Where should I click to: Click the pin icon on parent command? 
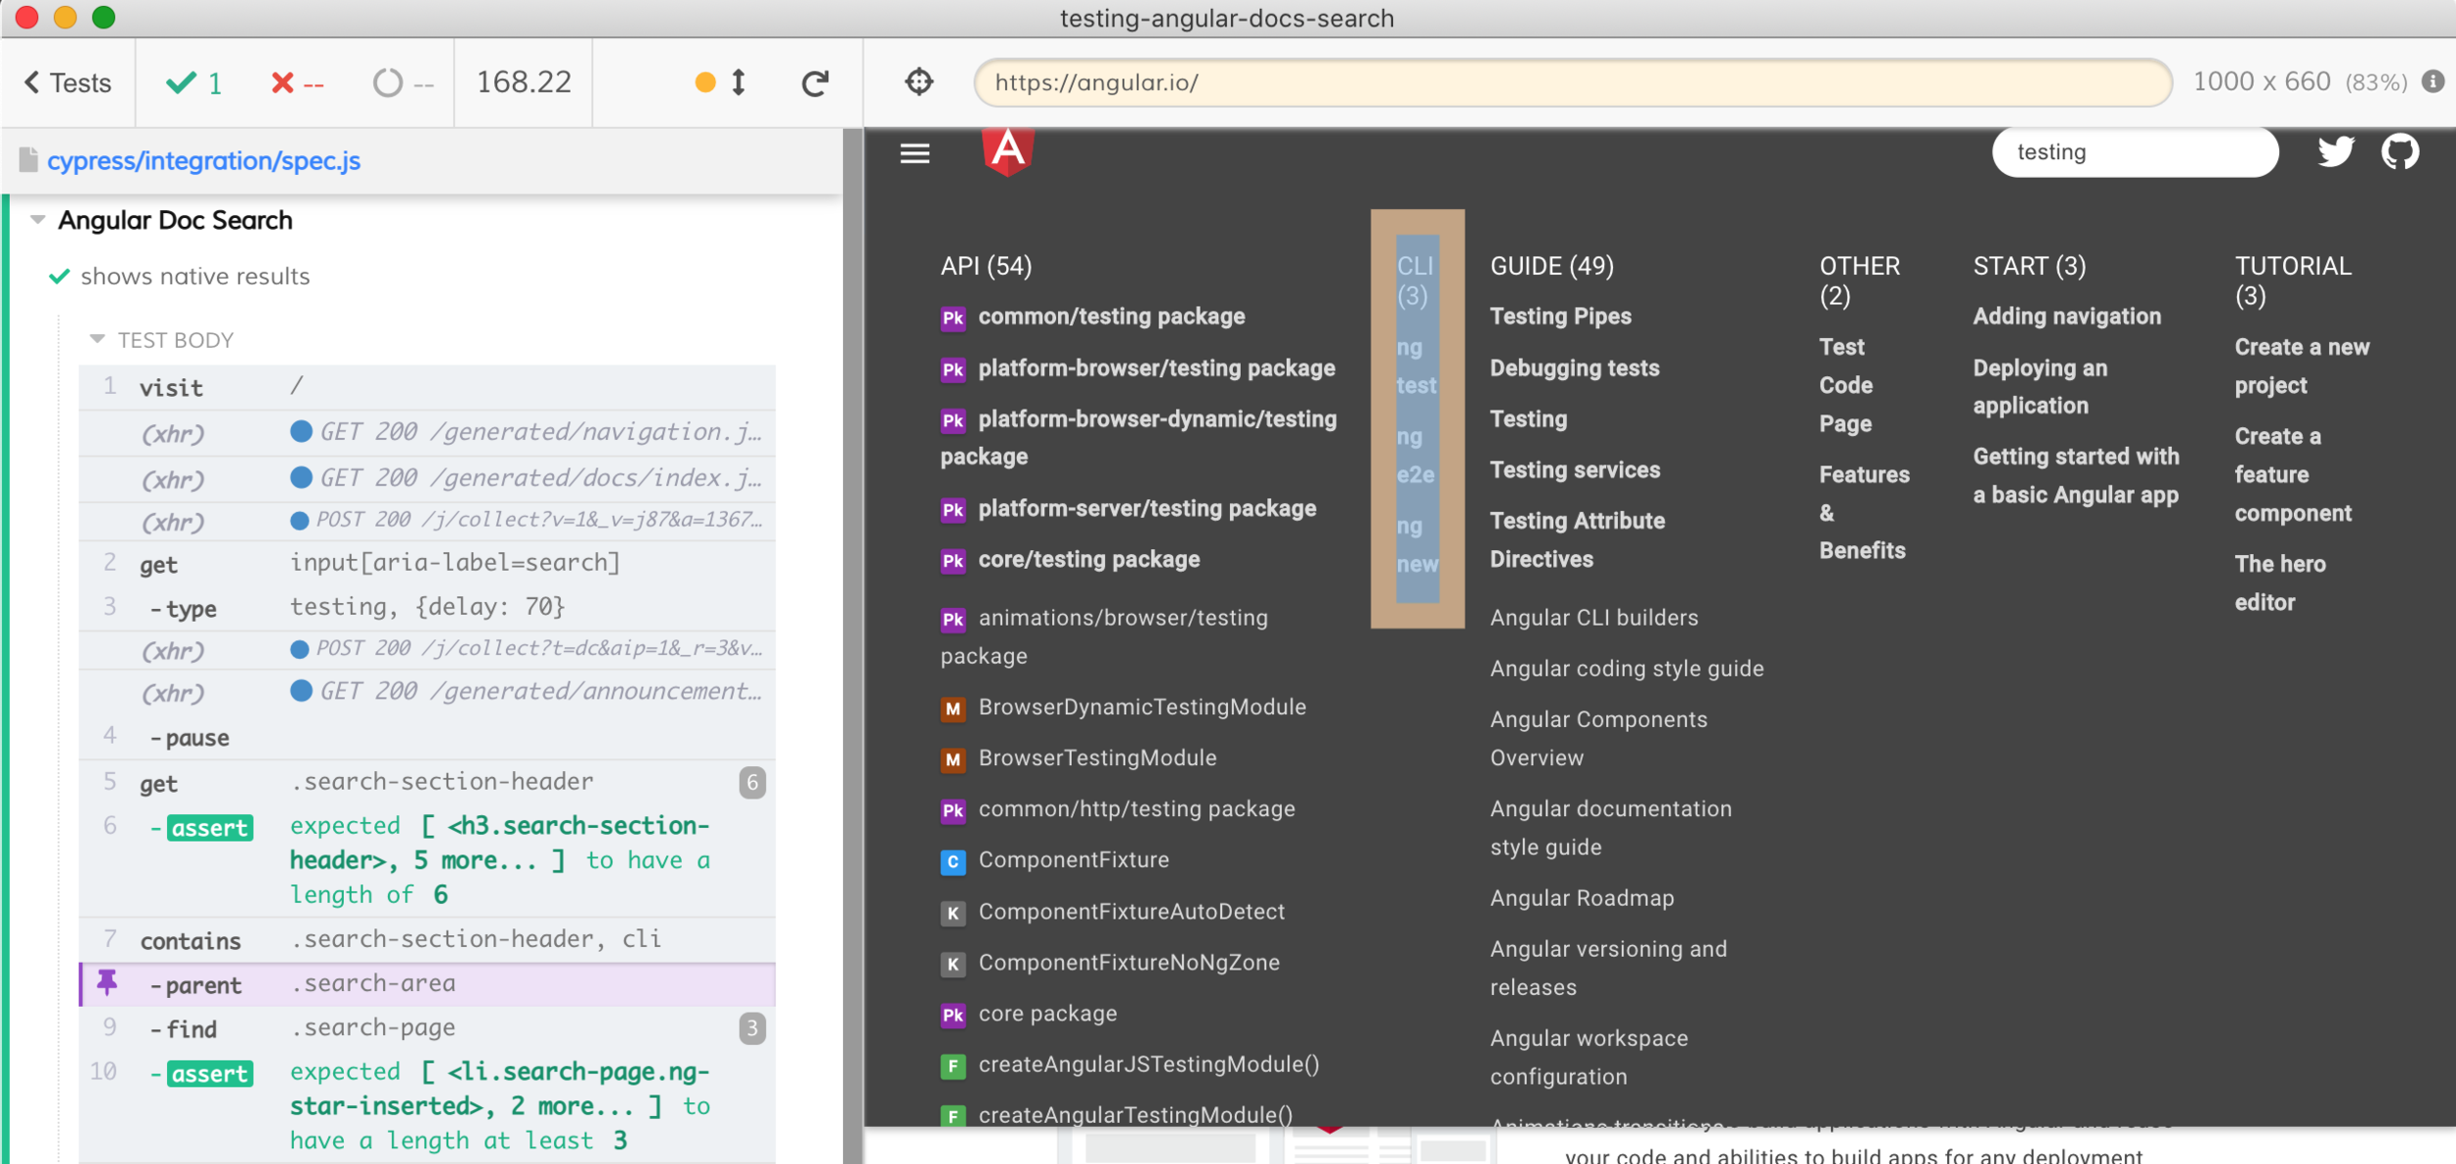coord(107,983)
